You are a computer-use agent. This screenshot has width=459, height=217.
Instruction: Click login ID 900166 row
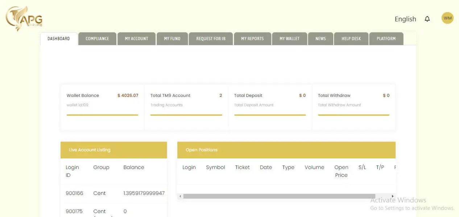coord(74,193)
